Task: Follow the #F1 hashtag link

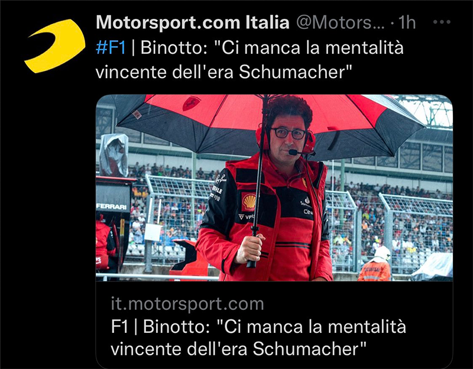Action: pos(111,48)
